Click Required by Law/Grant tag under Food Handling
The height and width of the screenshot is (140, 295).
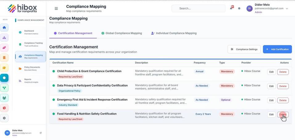[70, 119]
